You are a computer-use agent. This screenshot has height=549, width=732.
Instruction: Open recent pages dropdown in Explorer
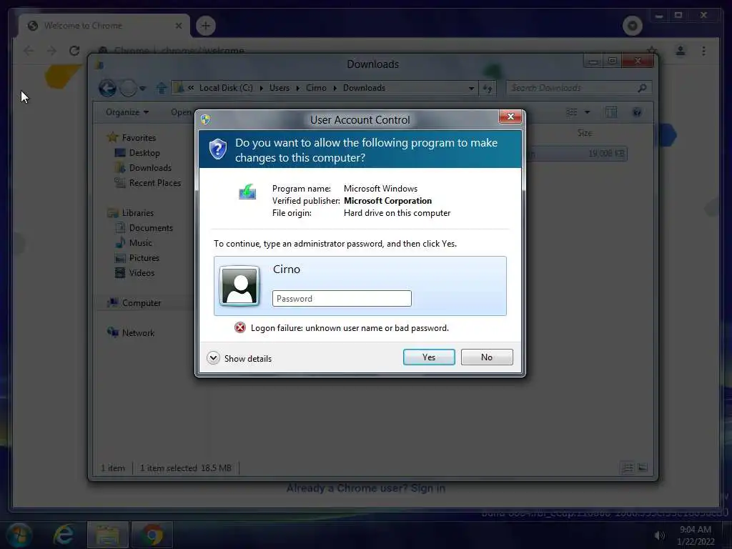coord(143,88)
